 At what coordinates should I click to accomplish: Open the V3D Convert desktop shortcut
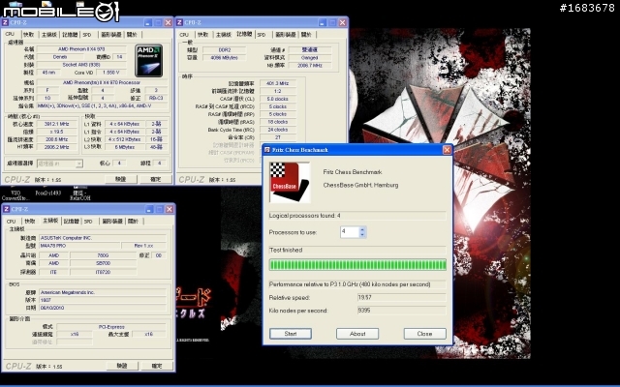[15, 193]
